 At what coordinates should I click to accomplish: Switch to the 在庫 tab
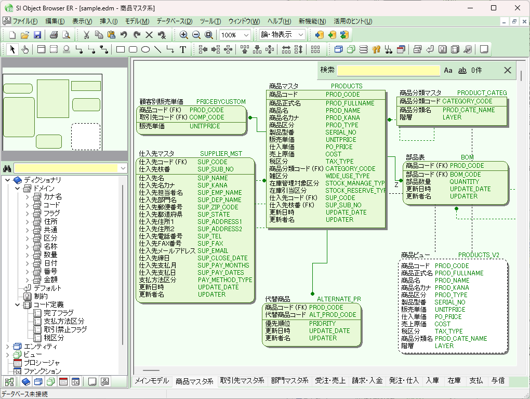(454, 381)
